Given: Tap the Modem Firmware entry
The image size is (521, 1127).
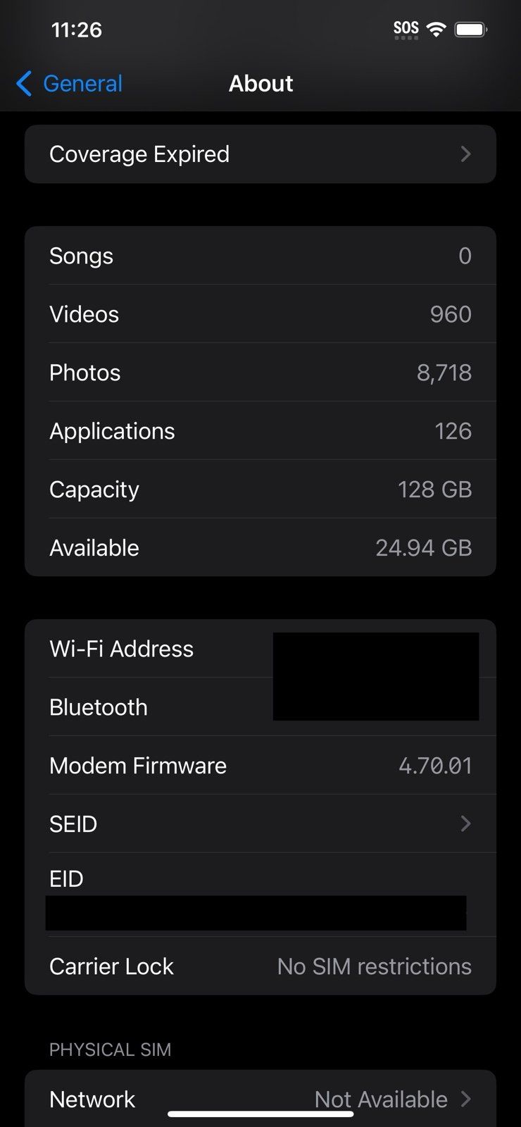Looking at the screenshot, I should tap(260, 765).
